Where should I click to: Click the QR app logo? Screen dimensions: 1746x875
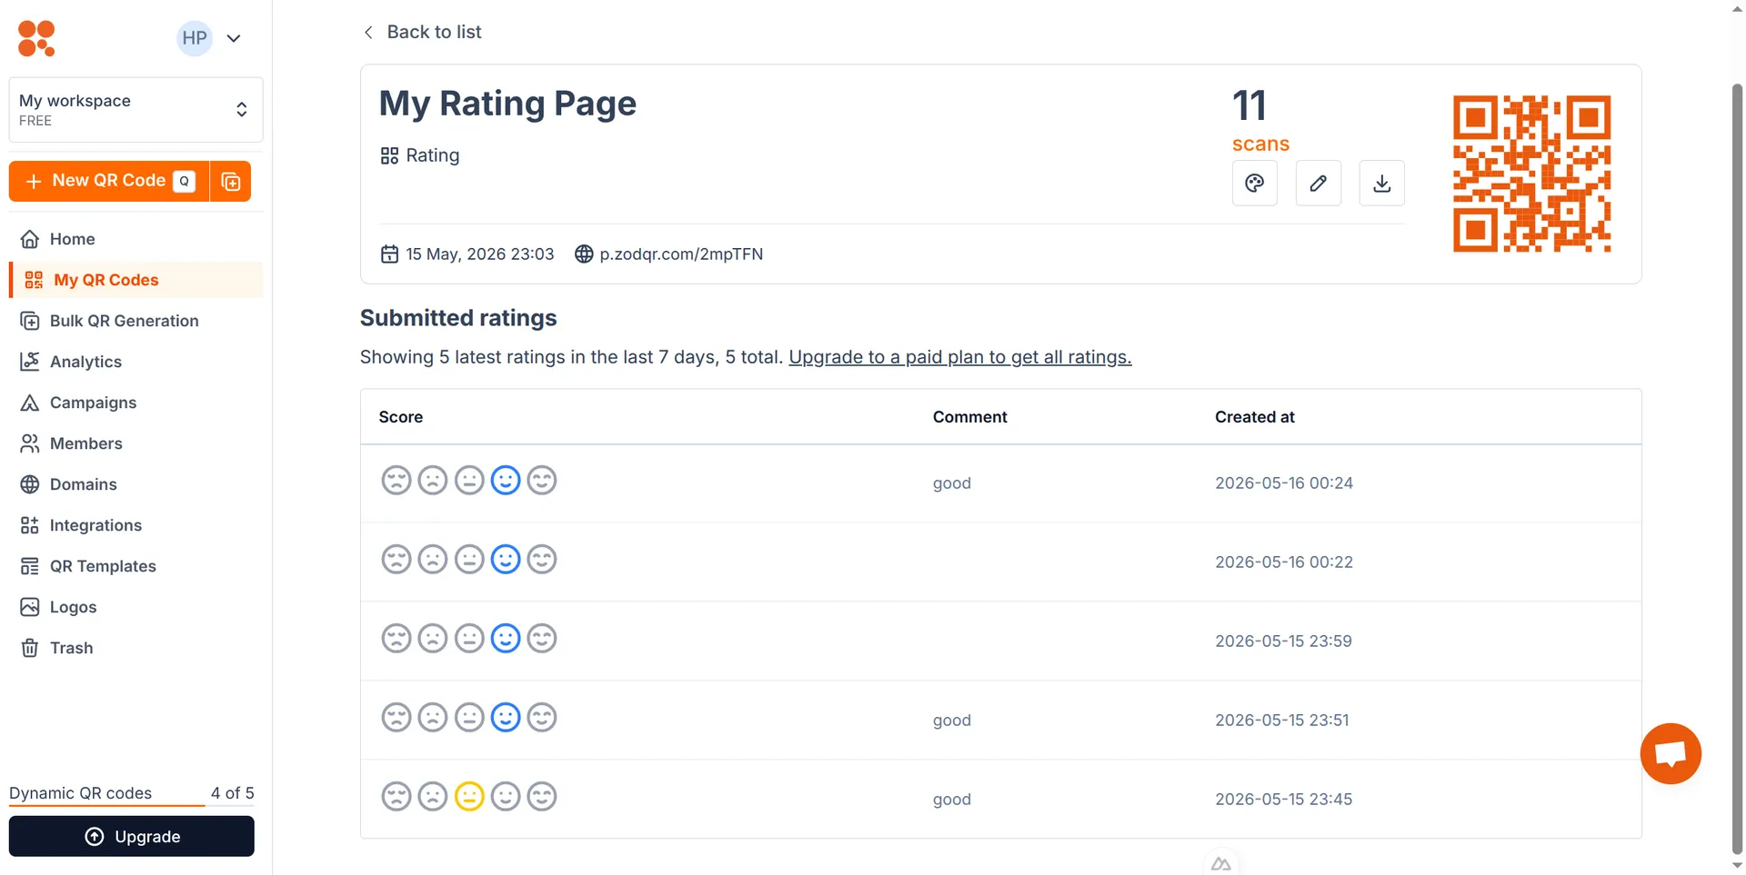pyautogui.click(x=36, y=38)
